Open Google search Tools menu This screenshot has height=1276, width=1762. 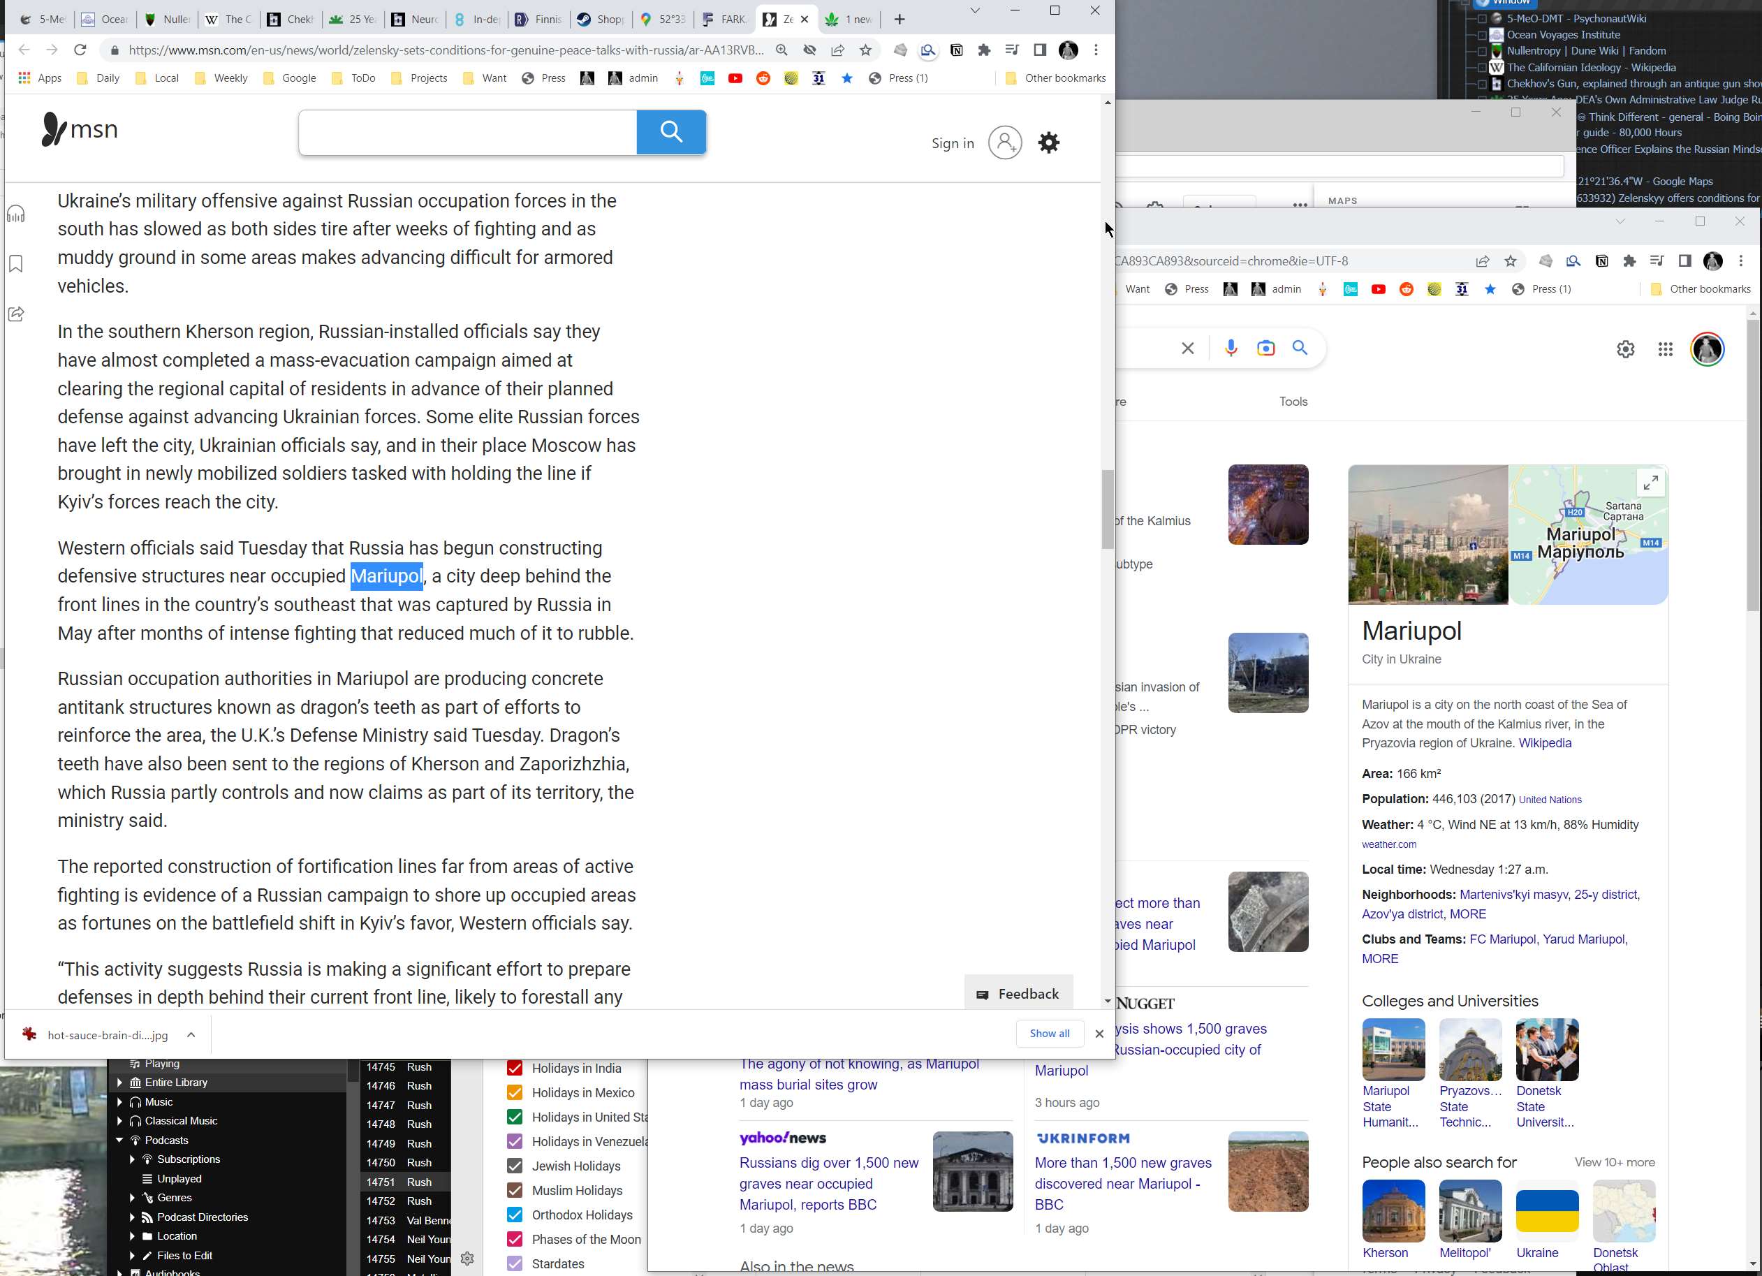1293,402
